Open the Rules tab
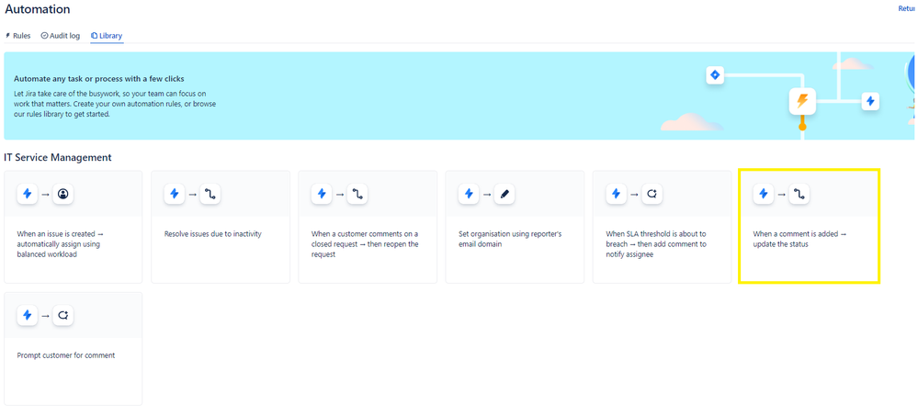This screenshot has width=918, height=416. tap(17, 36)
